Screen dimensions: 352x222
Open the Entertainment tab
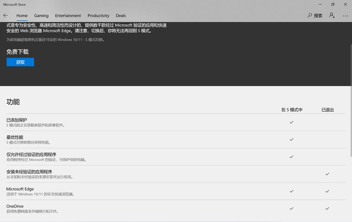(x=68, y=16)
